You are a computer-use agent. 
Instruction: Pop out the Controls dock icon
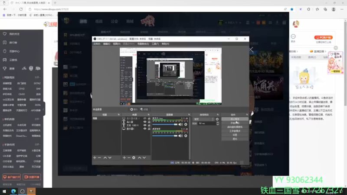(247, 115)
